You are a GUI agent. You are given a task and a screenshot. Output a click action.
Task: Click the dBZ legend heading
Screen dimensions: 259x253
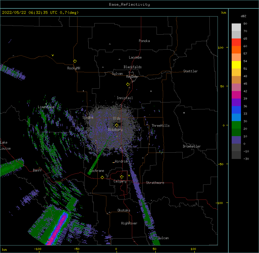click(x=243, y=16)
